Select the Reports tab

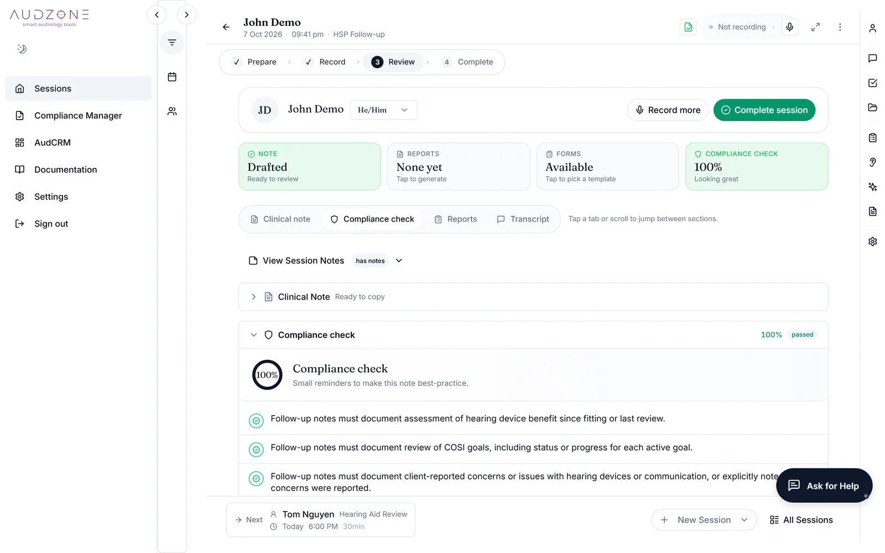click(456, 220)
